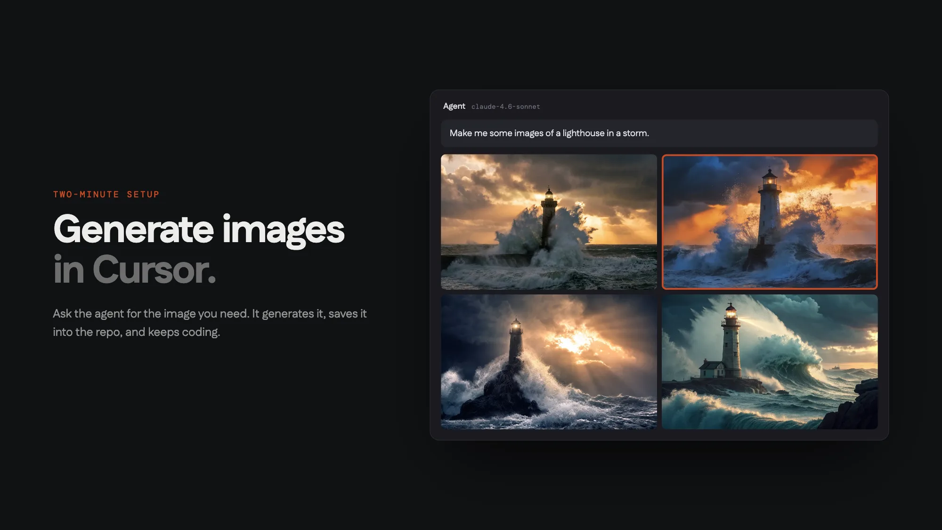Open the lighthouse image on dark rocky island
The image size is (942, 530).
pyautogui.click(x=549, y=362)
